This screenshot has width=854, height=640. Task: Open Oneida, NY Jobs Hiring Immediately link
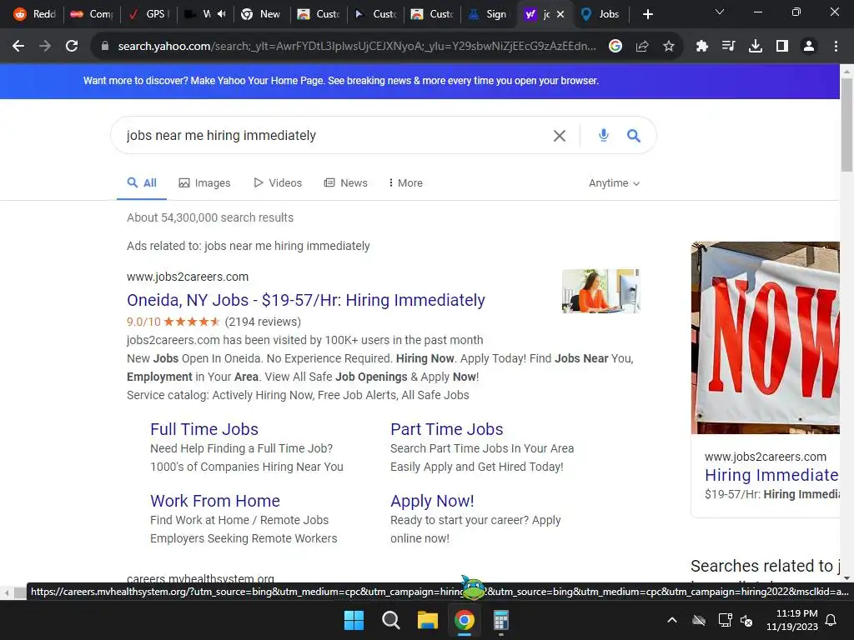tap(305, 300)
